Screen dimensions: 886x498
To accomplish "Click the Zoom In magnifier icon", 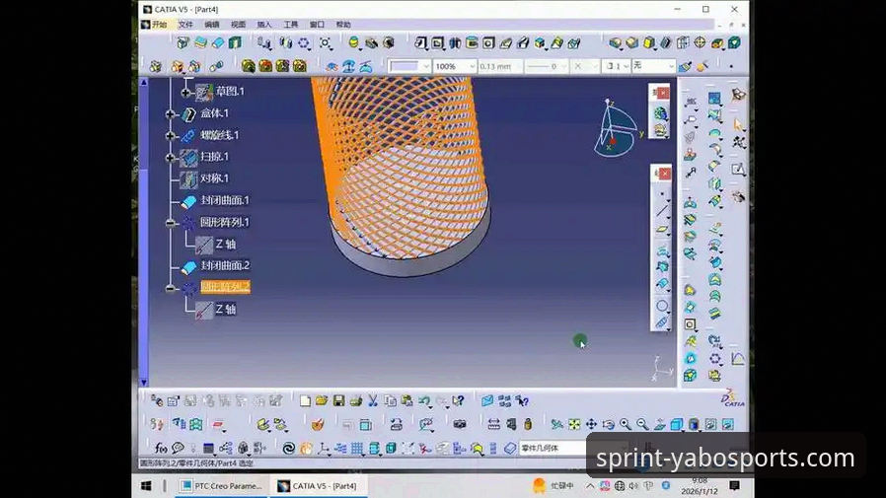I will (x=625, y=424).
